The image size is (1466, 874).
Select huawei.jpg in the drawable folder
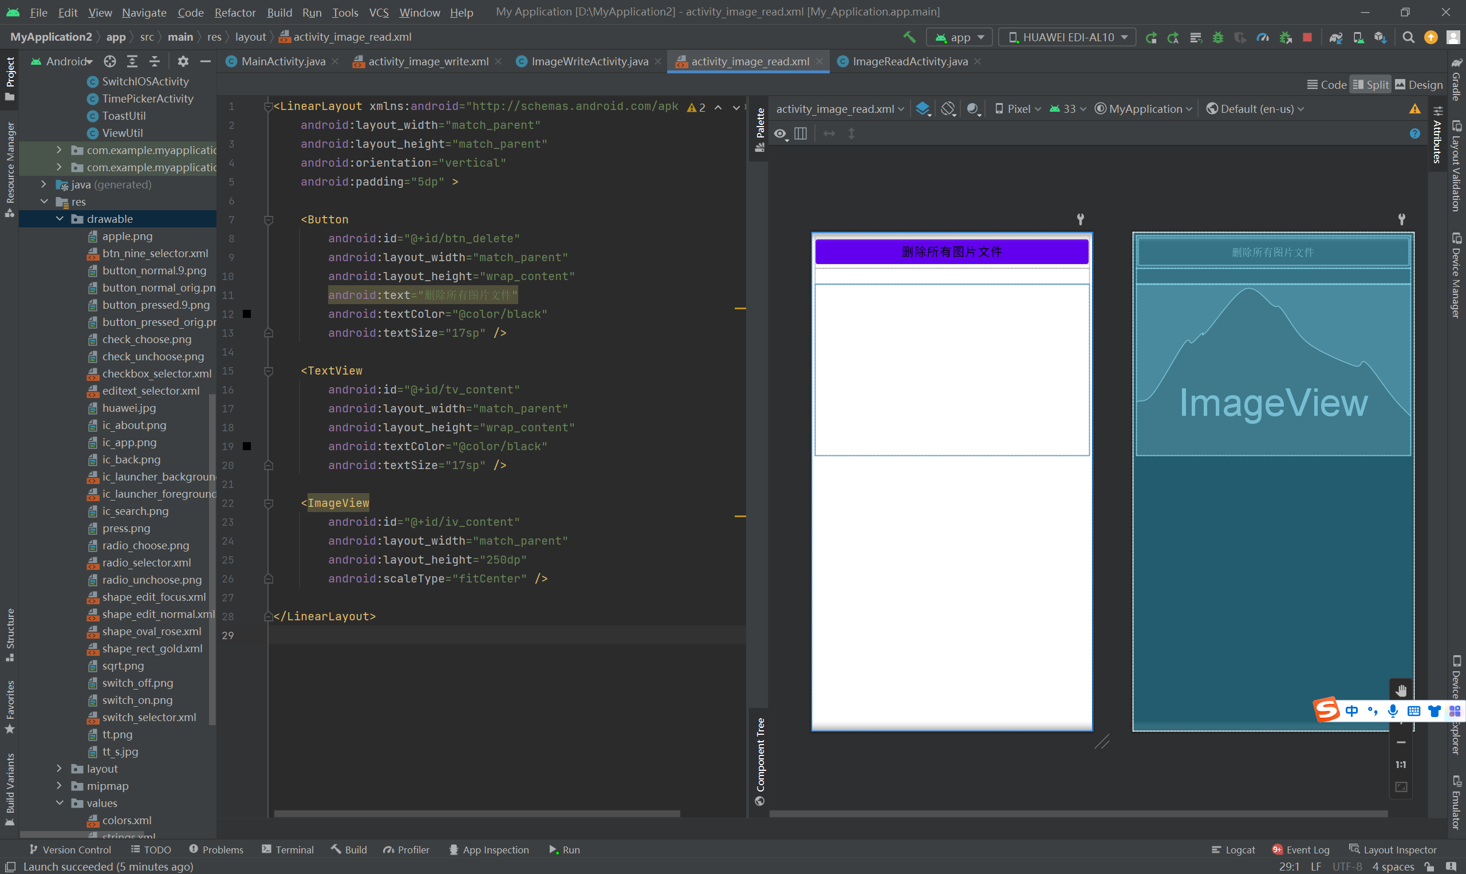(129, 408)
